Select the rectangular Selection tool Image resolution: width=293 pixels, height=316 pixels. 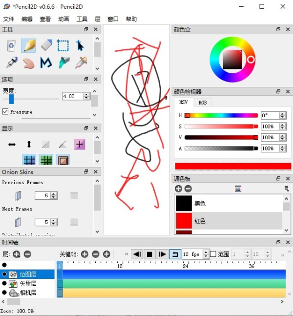click(x=63, y=45)
